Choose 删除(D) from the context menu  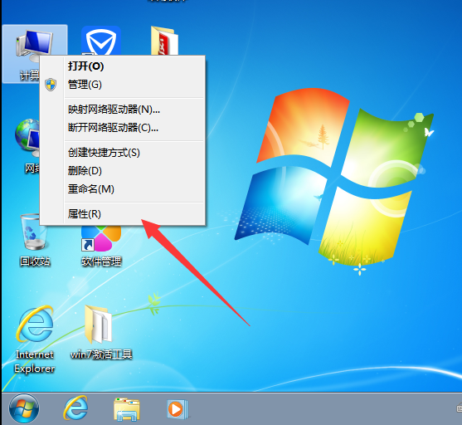coord(122,171)
